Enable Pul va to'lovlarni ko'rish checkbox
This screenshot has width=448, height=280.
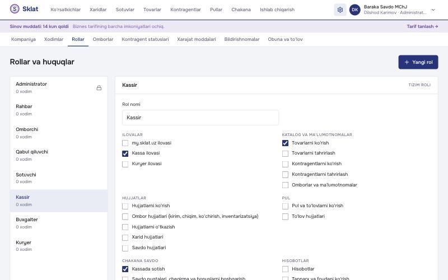pos(285,206)
